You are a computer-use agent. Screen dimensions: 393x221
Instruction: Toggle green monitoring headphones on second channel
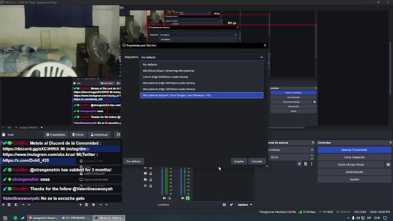[188, 198]
